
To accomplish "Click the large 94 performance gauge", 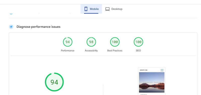I will point(54,82).
